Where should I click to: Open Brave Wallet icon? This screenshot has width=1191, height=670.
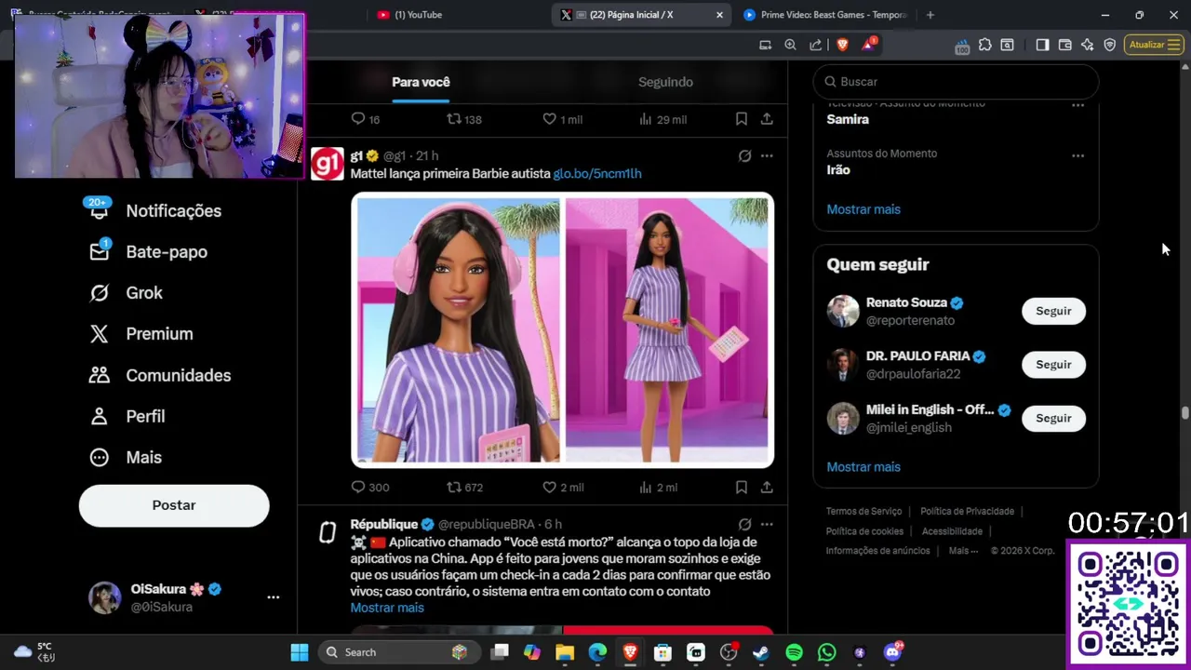[x=1064, y=45]
